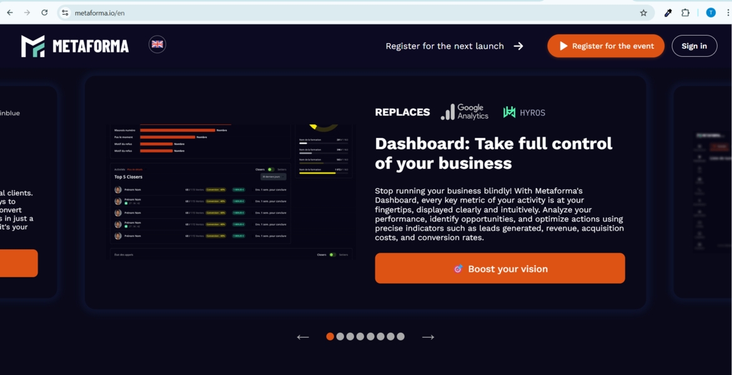Click the 'REPLACES' label
Image resolution: width=732 pixels, height=375 pixels.
[402, 112]
